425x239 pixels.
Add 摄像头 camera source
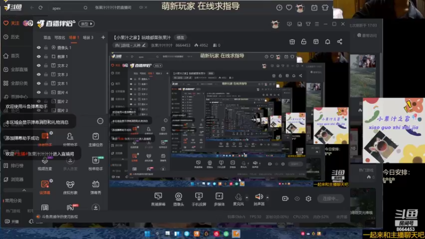pos(178,199)
